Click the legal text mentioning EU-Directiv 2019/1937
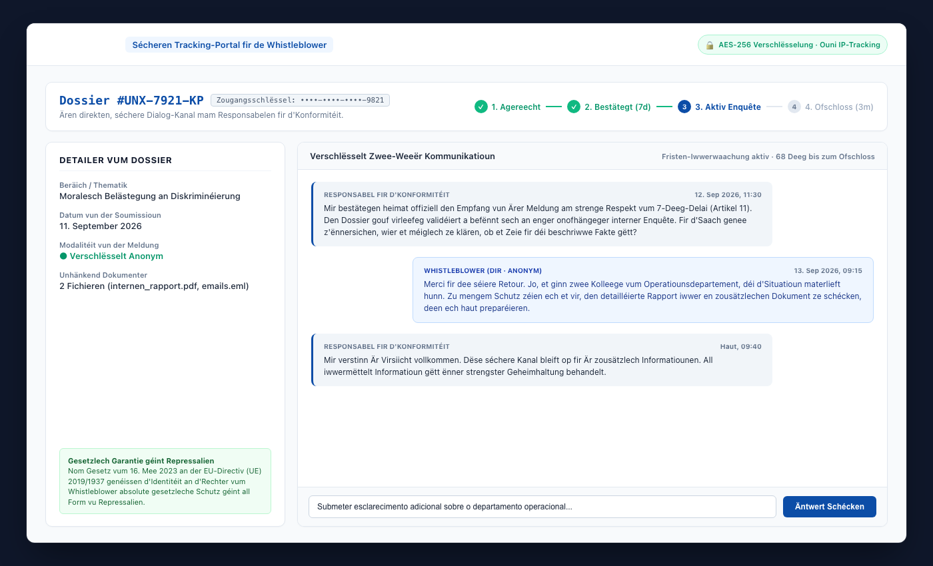This screenshot has width=933, height=566. coord(165,486)
